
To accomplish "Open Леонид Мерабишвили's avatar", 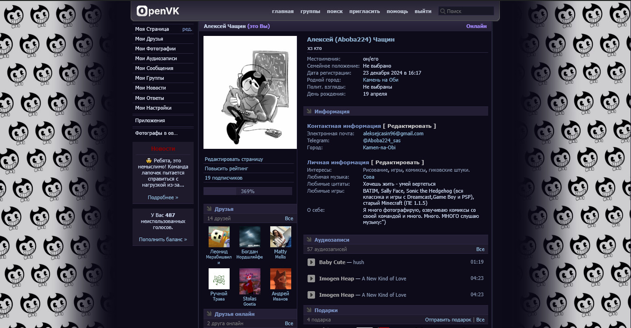I will coord(219,237).
